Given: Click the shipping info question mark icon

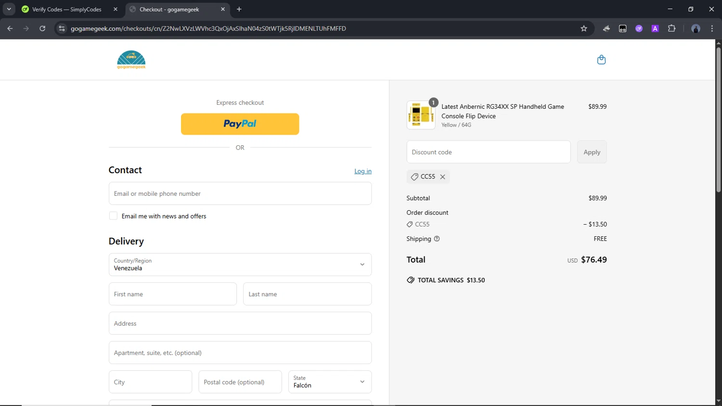Looking at the screenshot, I should click(x=437, y=239).
